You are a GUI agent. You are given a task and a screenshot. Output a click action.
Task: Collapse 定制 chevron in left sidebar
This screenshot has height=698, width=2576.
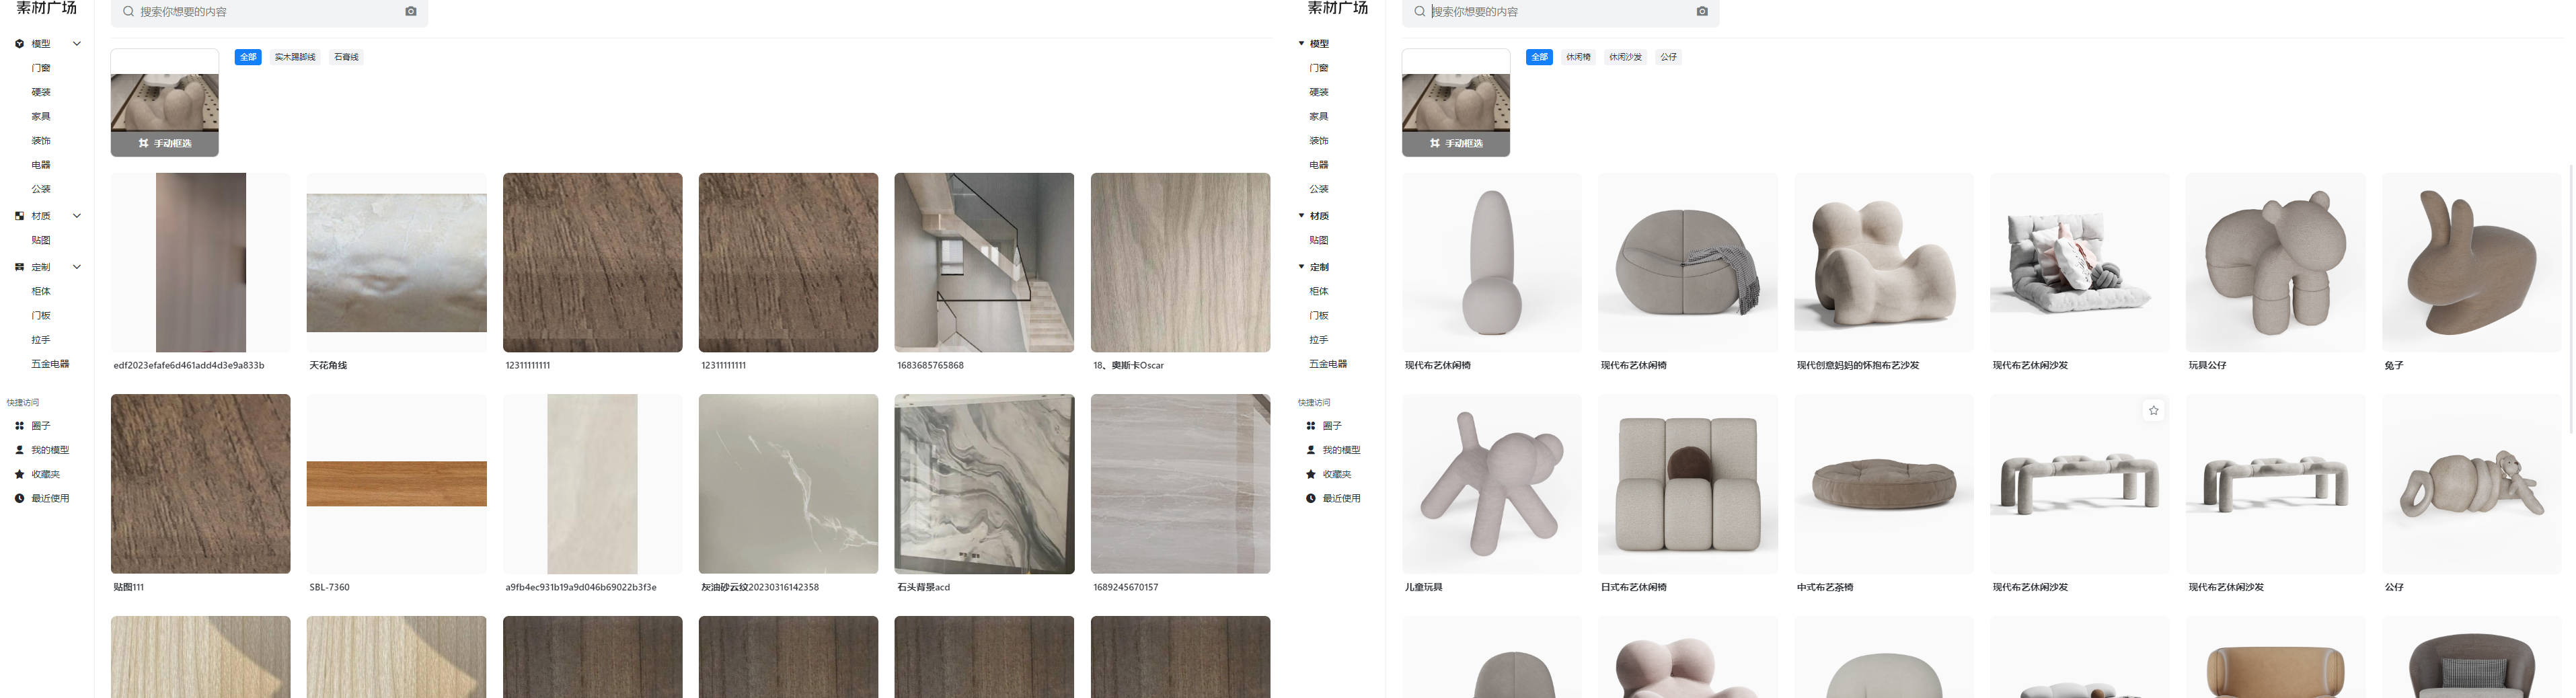tap(77, 267)
